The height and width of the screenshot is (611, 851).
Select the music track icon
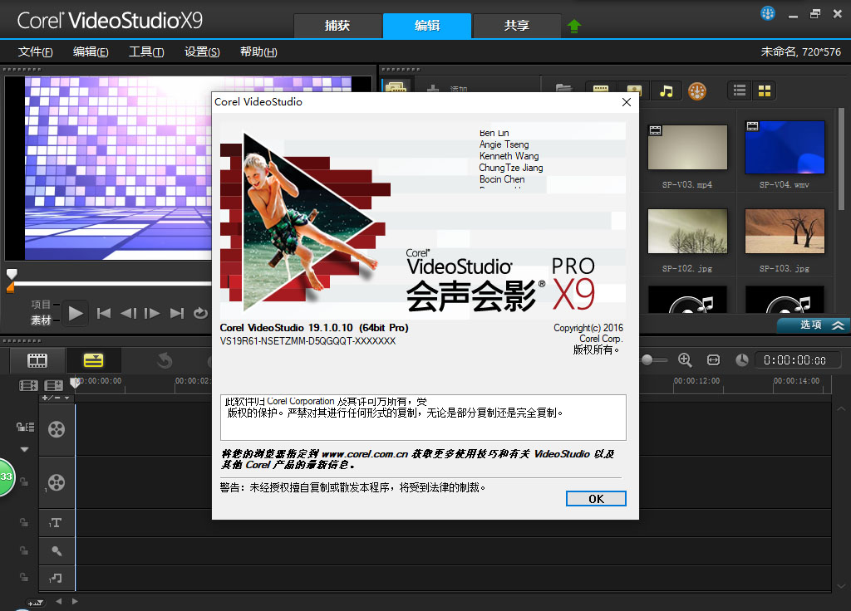[56, 579]
